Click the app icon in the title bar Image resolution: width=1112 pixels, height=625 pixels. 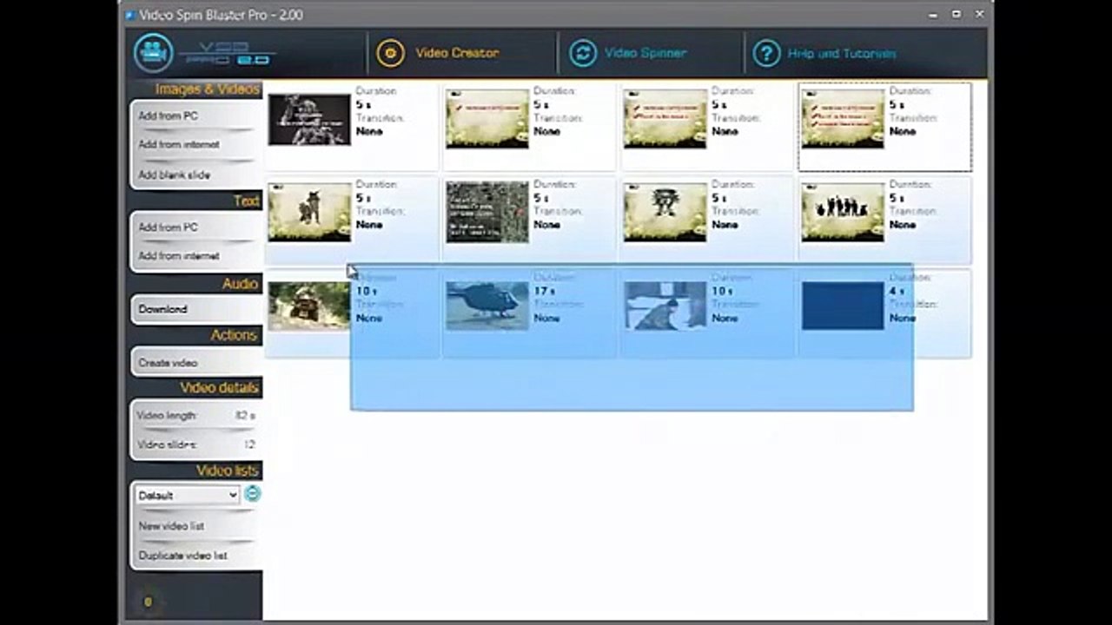tap(130, 15)
